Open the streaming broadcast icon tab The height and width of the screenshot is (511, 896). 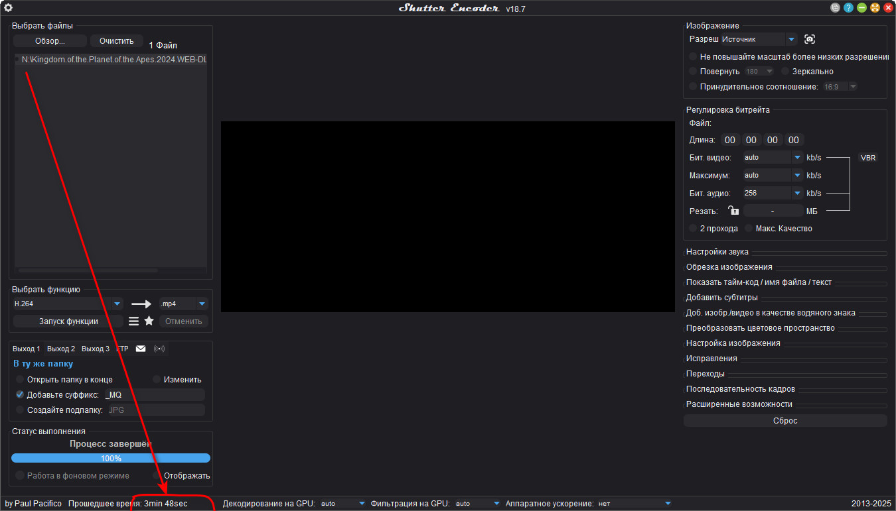(159, 349)
